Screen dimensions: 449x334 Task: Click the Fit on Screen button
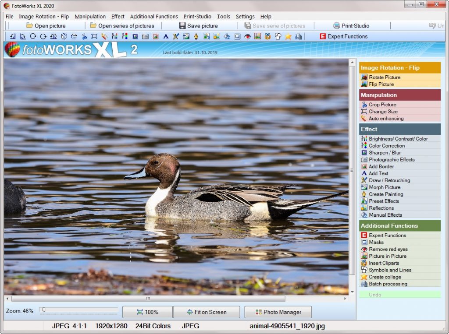pos(207,312)
